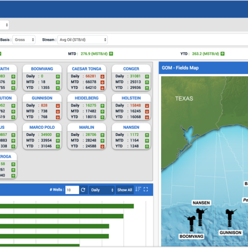Click MARCO POLO daily value 34900
This screenshot has width=248, height=248.
click(x=46, y=135)
